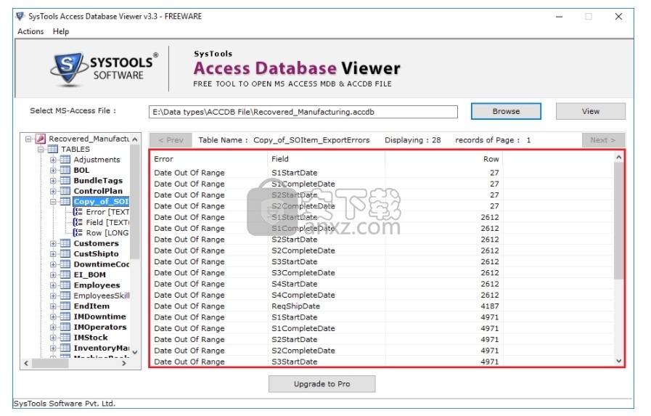The width and height of the screenshot is (651, 416).
Task: Click the Recovered_Manufacturing database icon
Action: [40, 139]
